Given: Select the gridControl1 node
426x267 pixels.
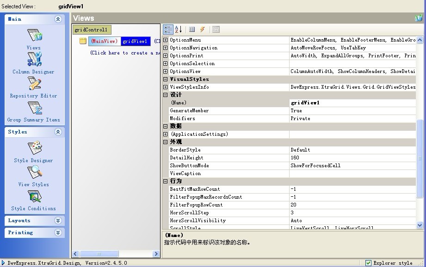Looking at the screenshot, I should coord(91,30).
